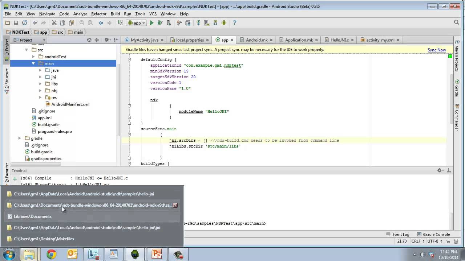Click the Desktop\Makefiles jump list entry
Screen dimensions: 465x261
[x=92, y=239]
